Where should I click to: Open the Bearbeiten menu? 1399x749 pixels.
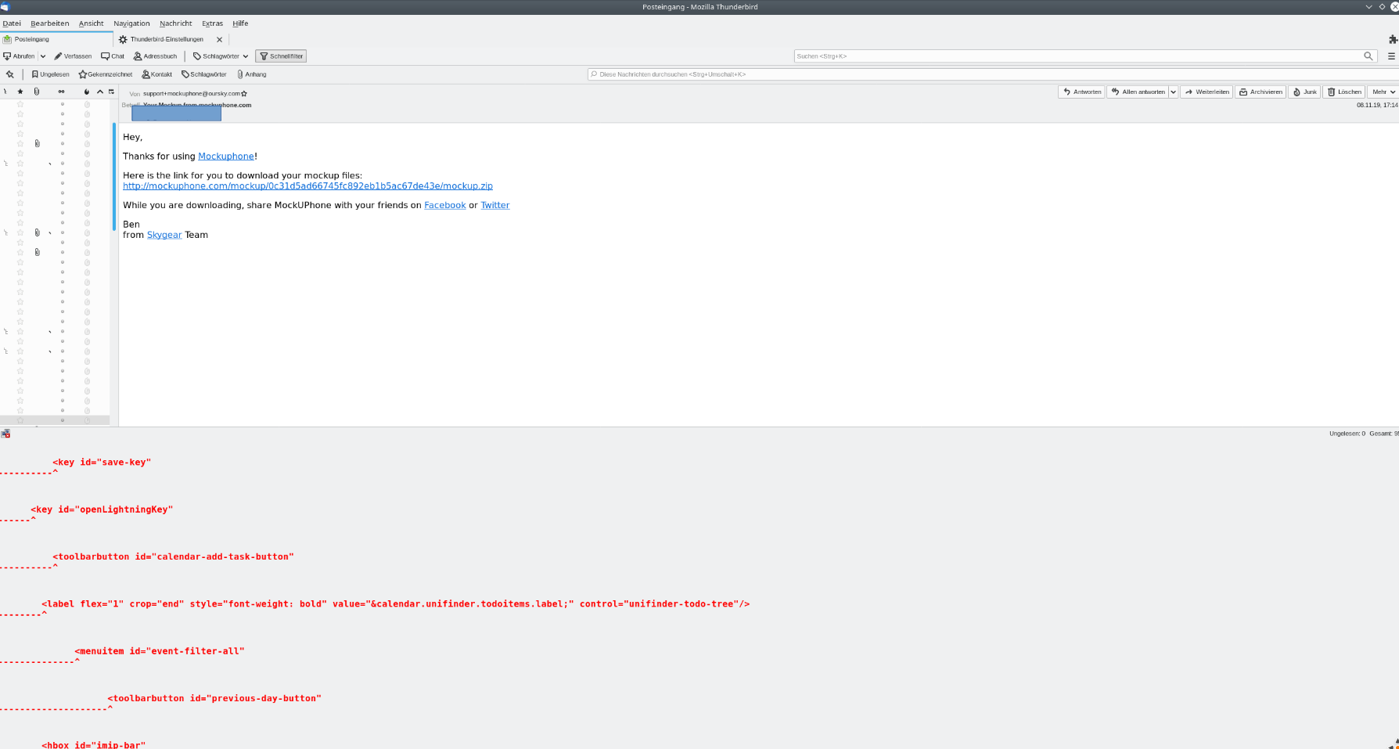coord(49,23)
